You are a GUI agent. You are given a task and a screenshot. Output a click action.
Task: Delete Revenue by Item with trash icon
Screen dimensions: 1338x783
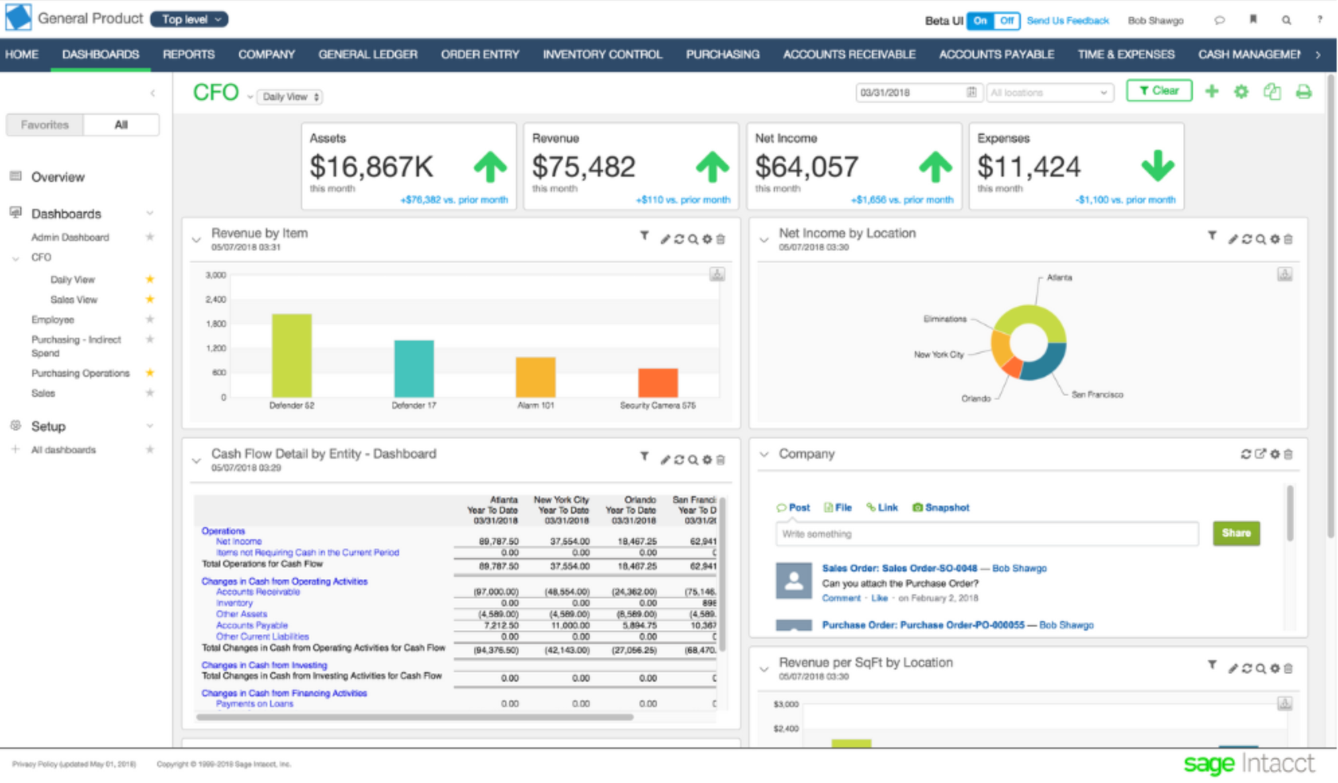pos(721,239)
